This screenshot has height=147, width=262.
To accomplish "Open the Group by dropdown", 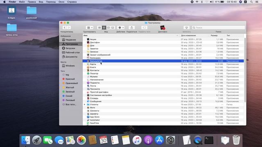I will point(90,28).
